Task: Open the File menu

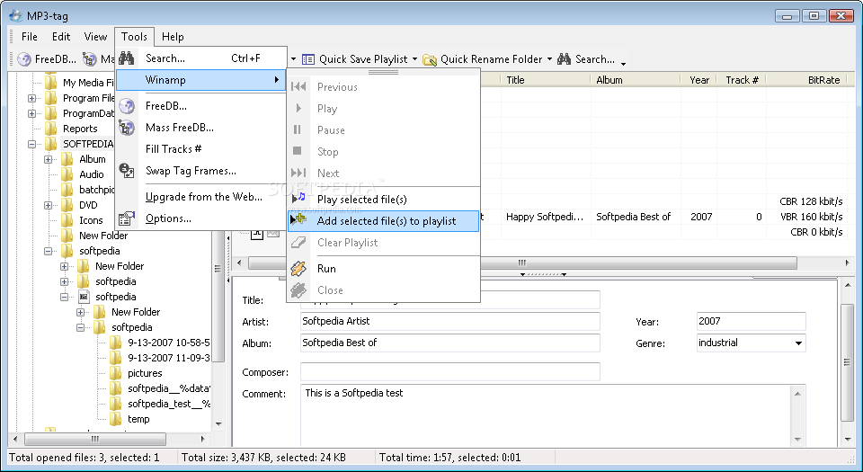Action: 29,37
